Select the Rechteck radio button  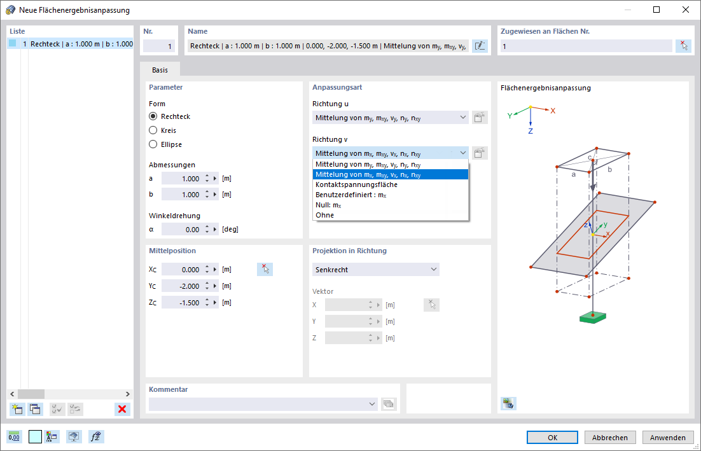click(153, 116)
